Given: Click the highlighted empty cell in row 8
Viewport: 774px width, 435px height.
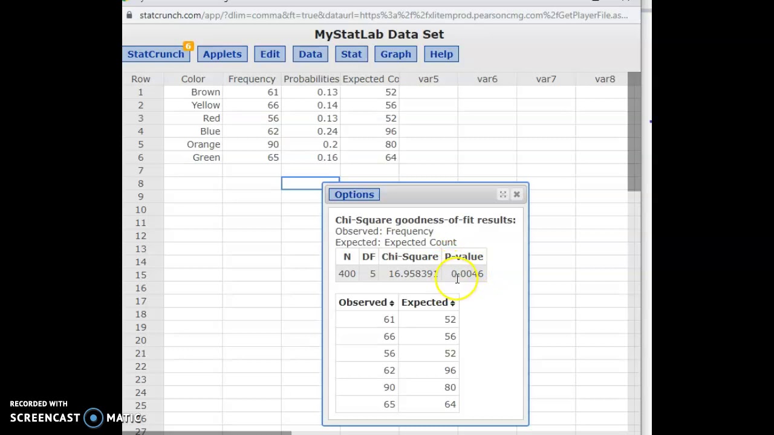Looking at the screenshot, I should click(x=302, y=183).
